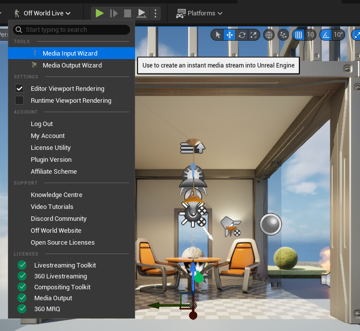
Task: Select the sphere reflection capture actor icon
Action: point(271,224)
